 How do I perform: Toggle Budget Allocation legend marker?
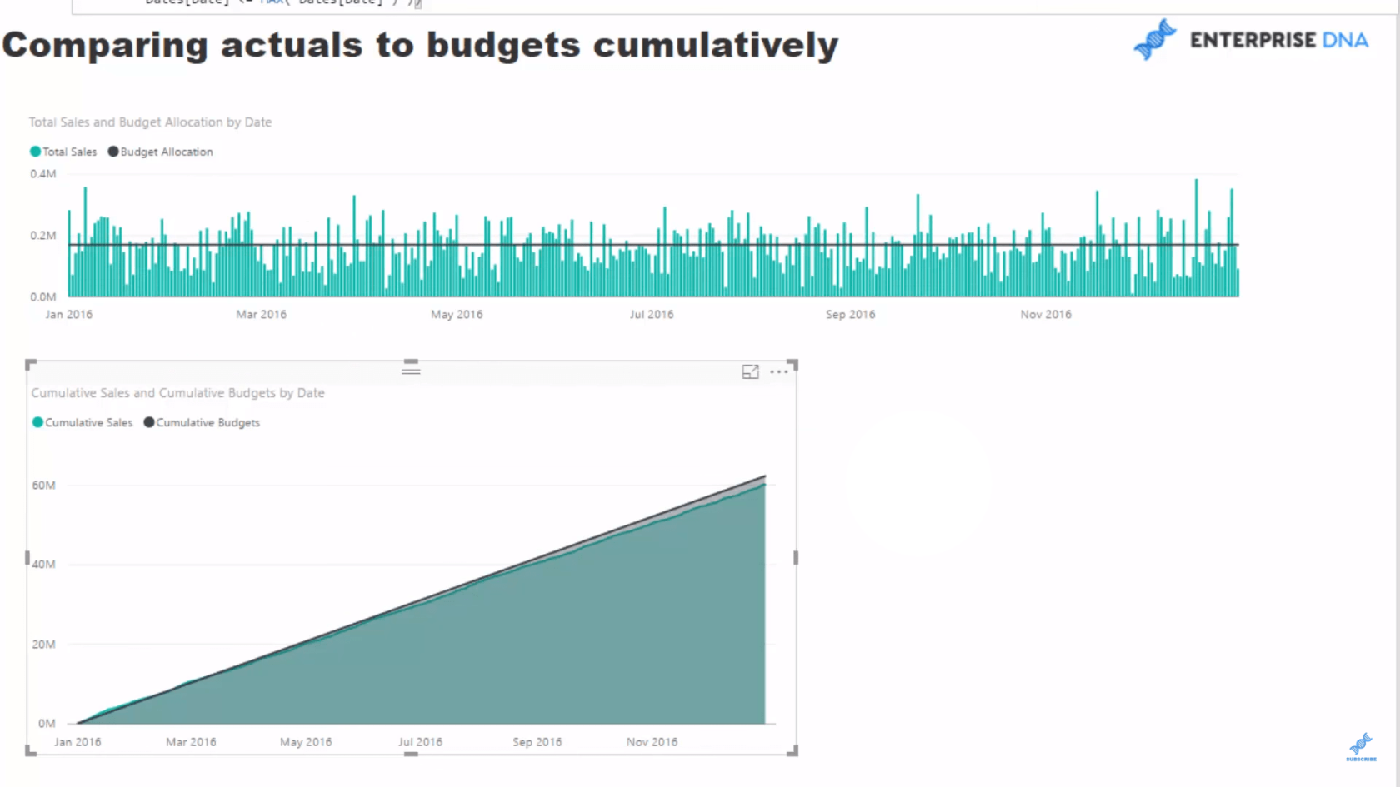(113, 152)
